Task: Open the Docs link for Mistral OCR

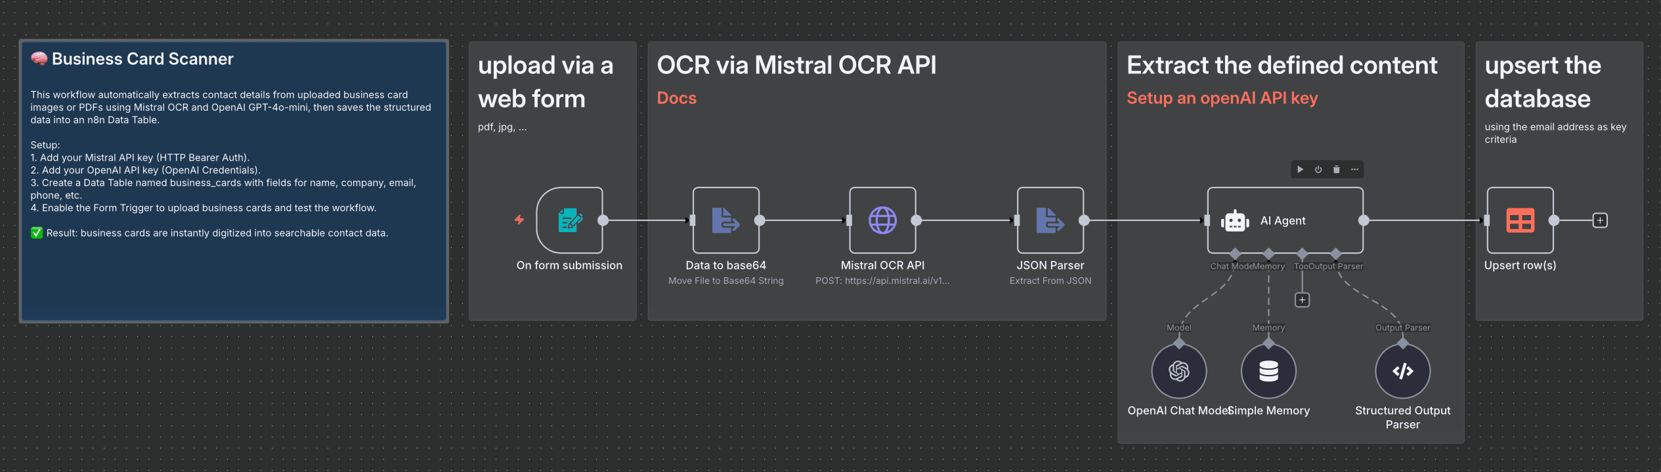Action: point(676,98)
